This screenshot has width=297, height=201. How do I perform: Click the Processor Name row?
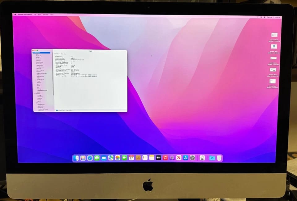(x=70, y=60)
